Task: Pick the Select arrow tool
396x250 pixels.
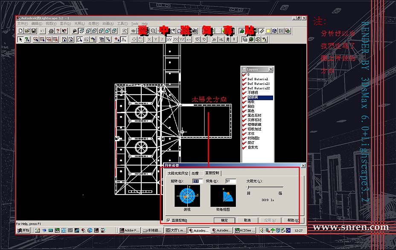Action: (x=20, y=39)
